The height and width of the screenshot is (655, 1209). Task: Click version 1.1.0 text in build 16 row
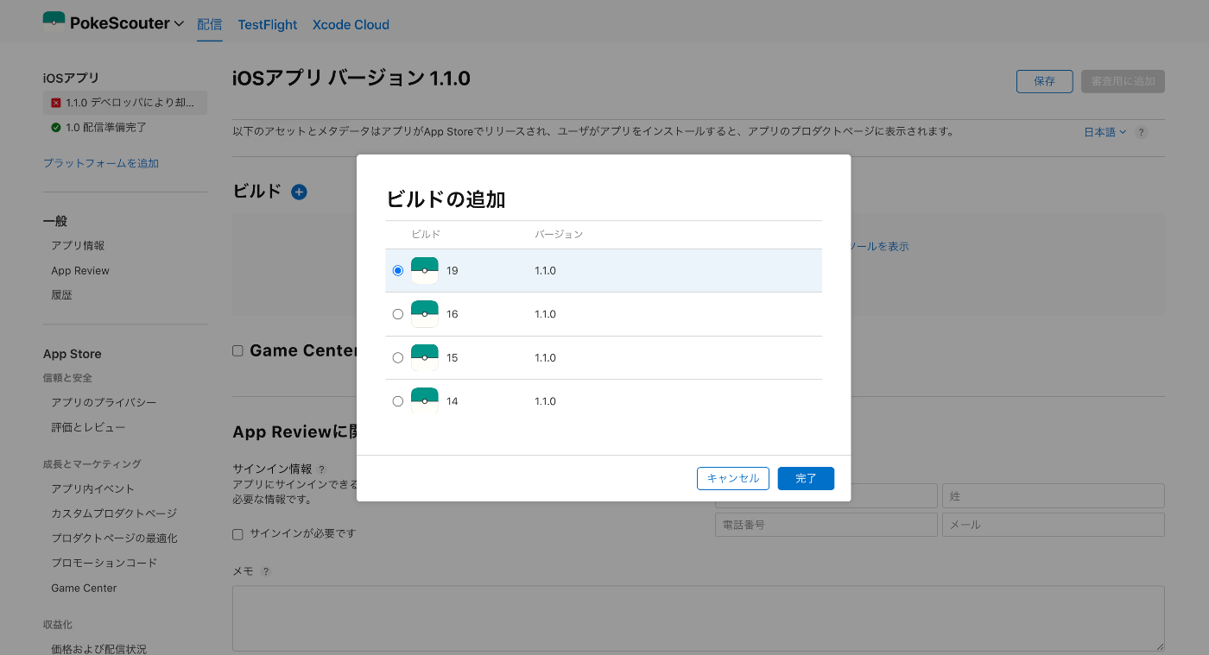pos(545,314)
